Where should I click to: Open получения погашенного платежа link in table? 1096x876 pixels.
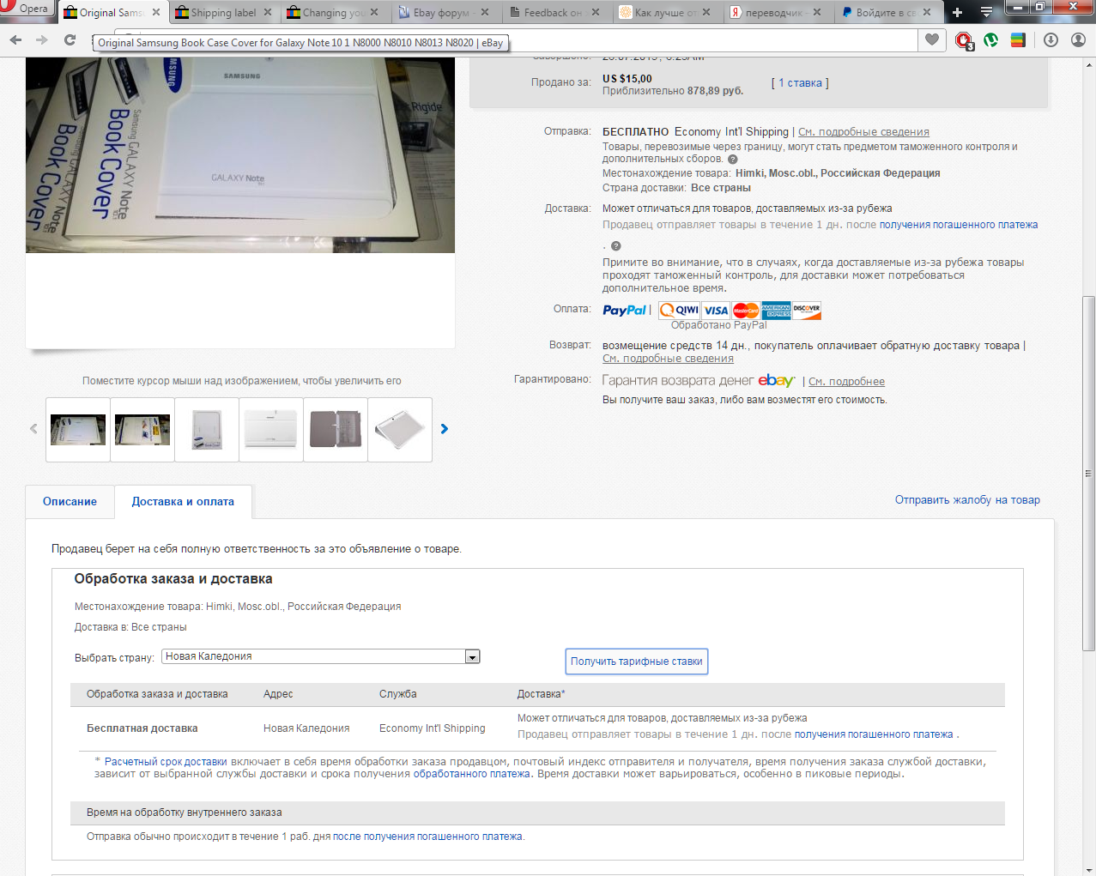click(874, 734)
